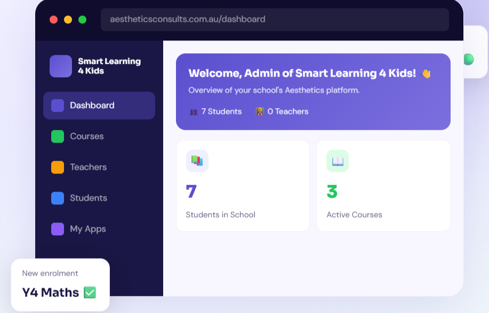Click the New enrolment Y4 Maths notification

[x=60, y=284]
